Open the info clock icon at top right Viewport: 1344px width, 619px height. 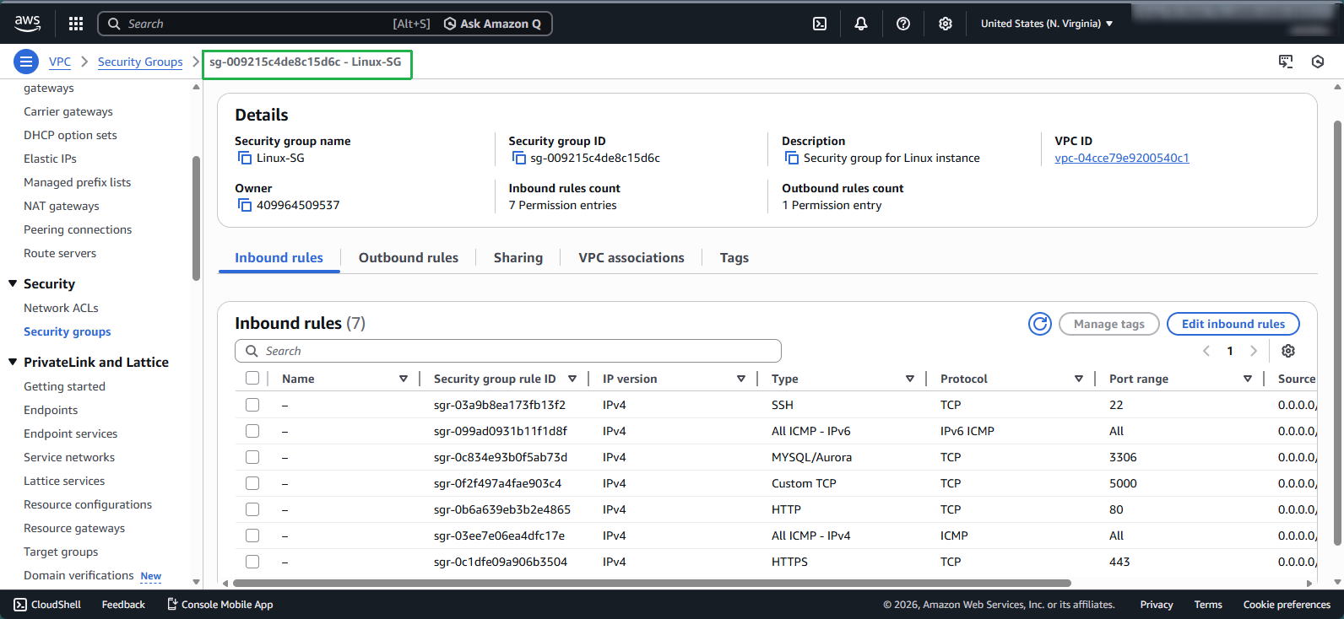click(1318, 62)
